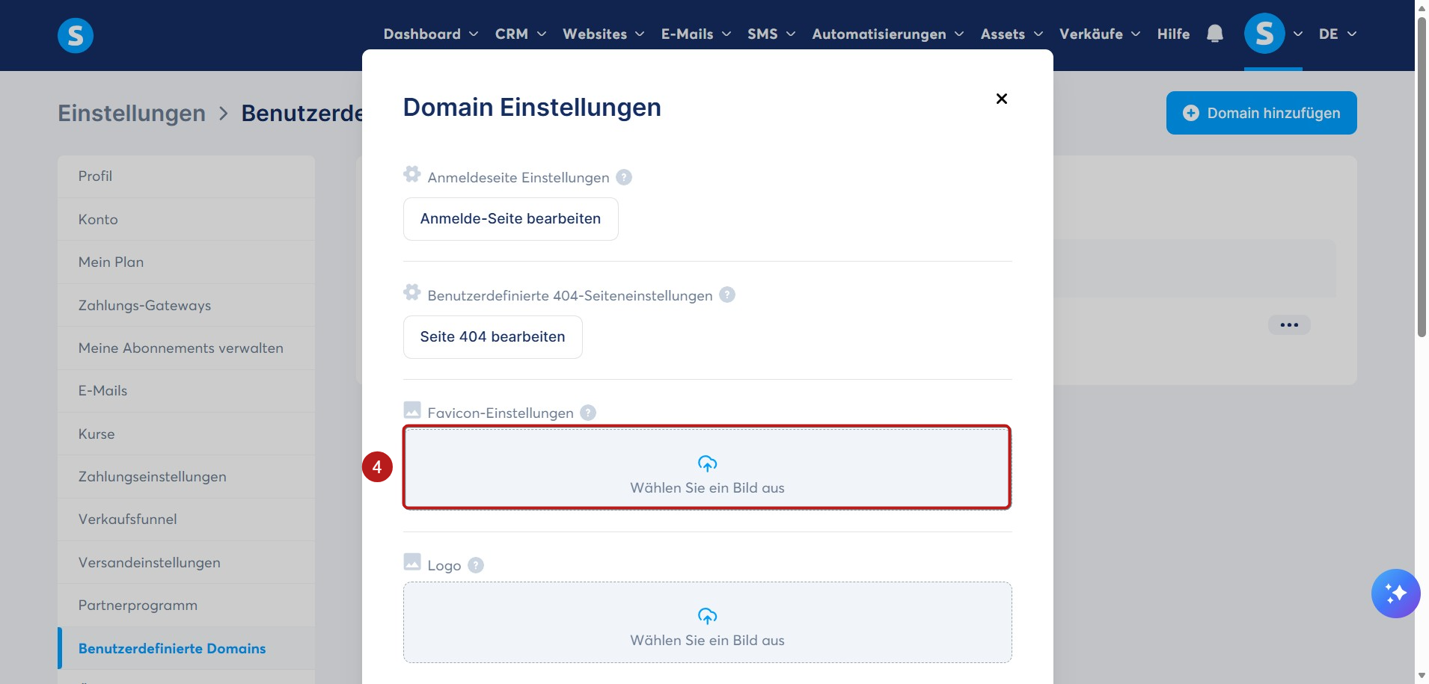The image size is (1429, 684).
Task: Choose an image in the Logo upload area
Action: tap(707, 623)
